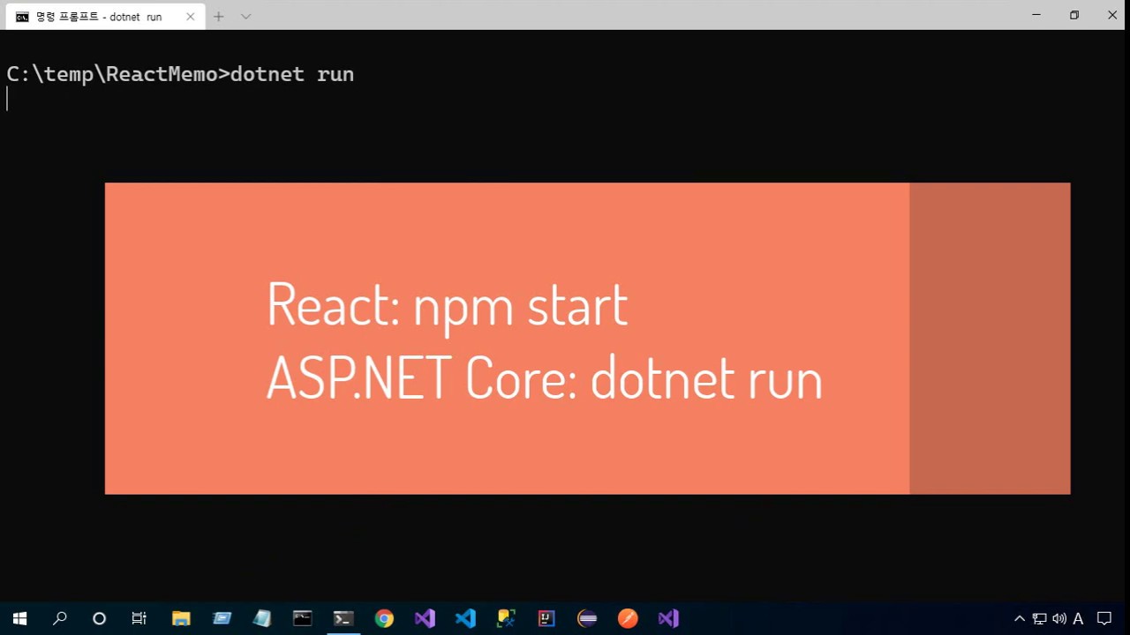Open Eclipse IDE from taskbar
Screen dimensions: 1130x635
pyautogui.click(x=587, y=618)
